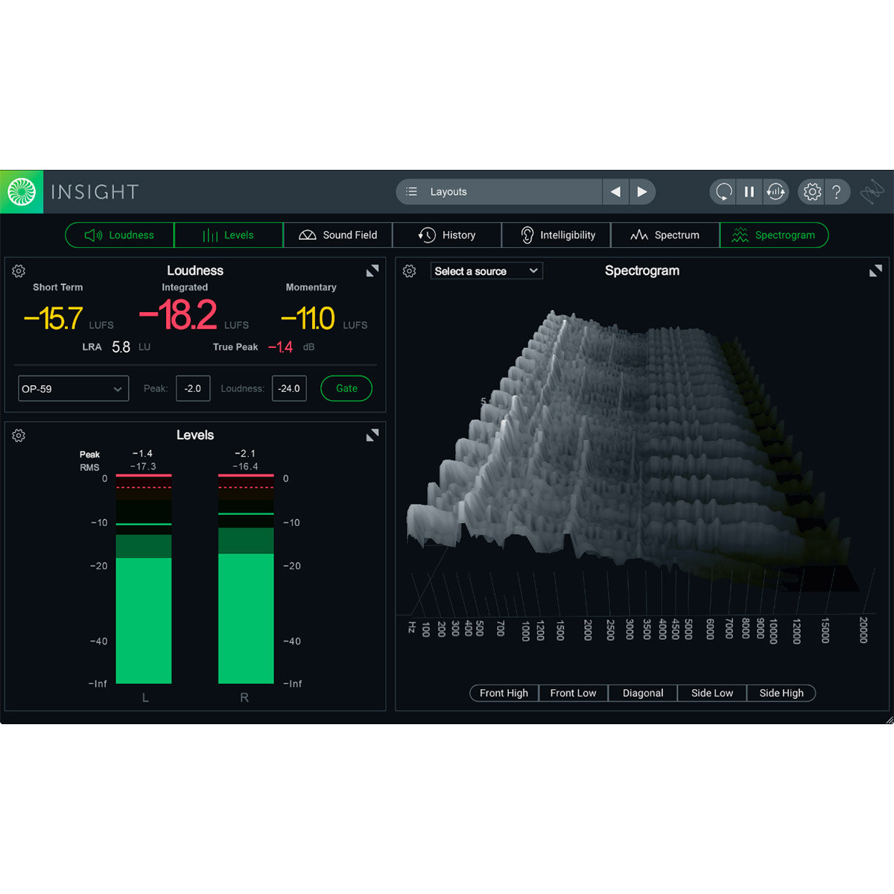Switch spectrogram view to Side High

[x=781, y=693]
